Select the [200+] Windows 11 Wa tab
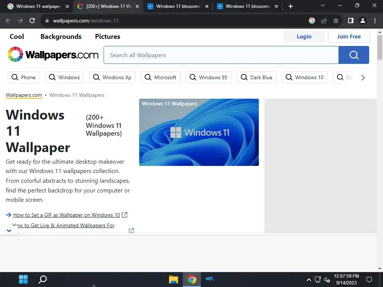Image resolution: width=383 pixels, height=287 pixels. point(107,7)
